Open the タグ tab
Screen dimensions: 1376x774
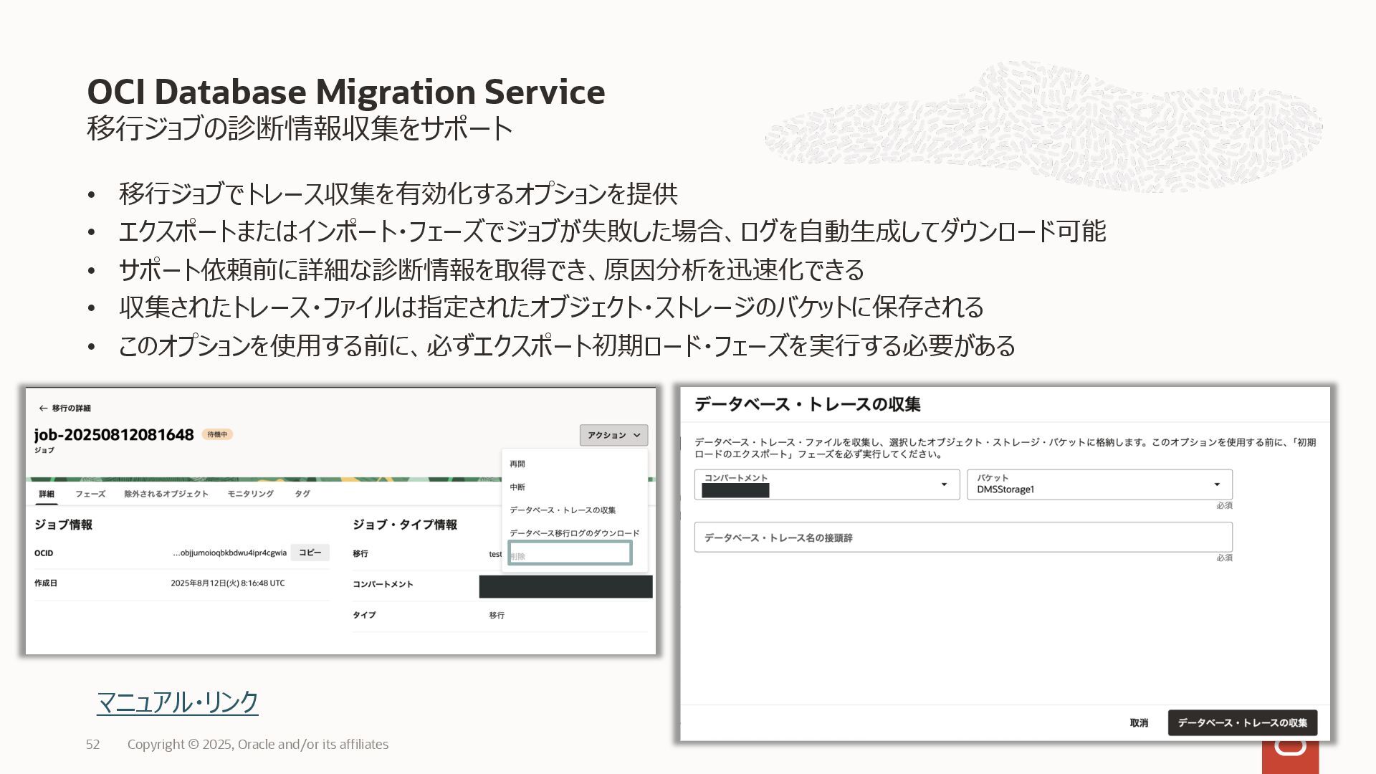[302, 494]
